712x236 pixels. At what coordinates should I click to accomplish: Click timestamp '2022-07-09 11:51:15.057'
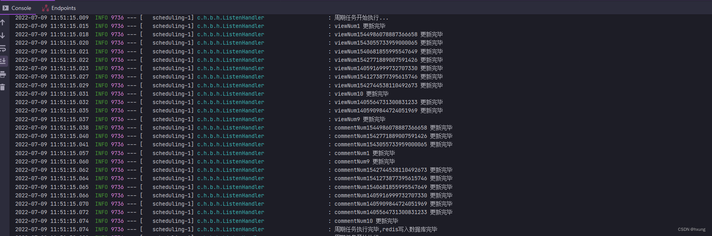52,153
